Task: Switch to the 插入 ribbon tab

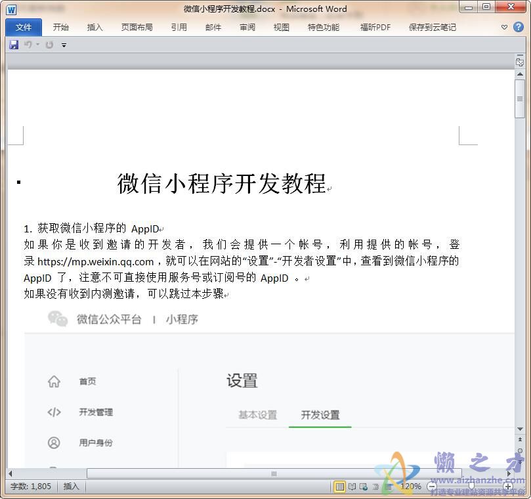Action: (95, 27)
